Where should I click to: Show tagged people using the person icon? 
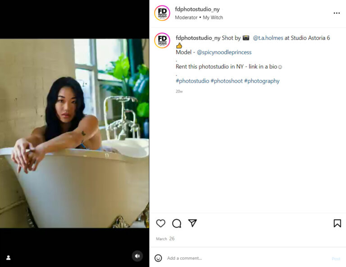[x=9, y=258]
